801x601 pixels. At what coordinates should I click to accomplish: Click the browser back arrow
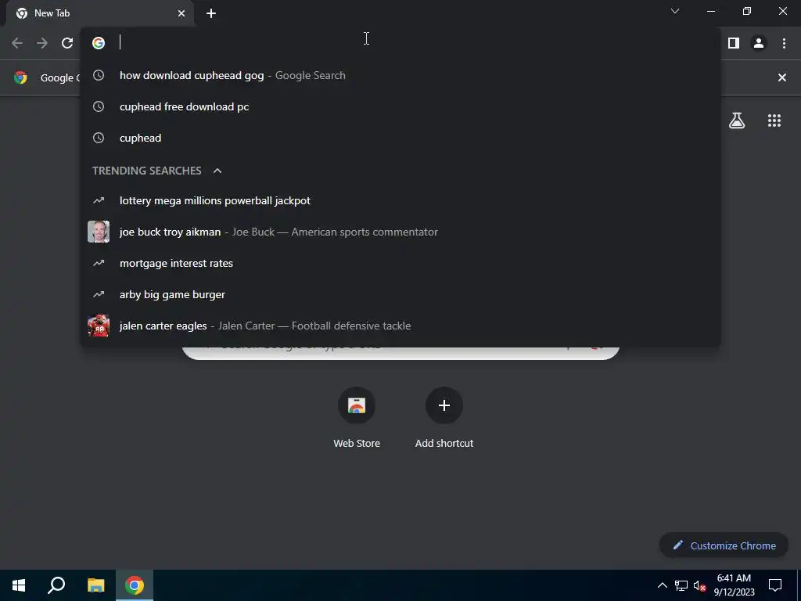[17, 44]
